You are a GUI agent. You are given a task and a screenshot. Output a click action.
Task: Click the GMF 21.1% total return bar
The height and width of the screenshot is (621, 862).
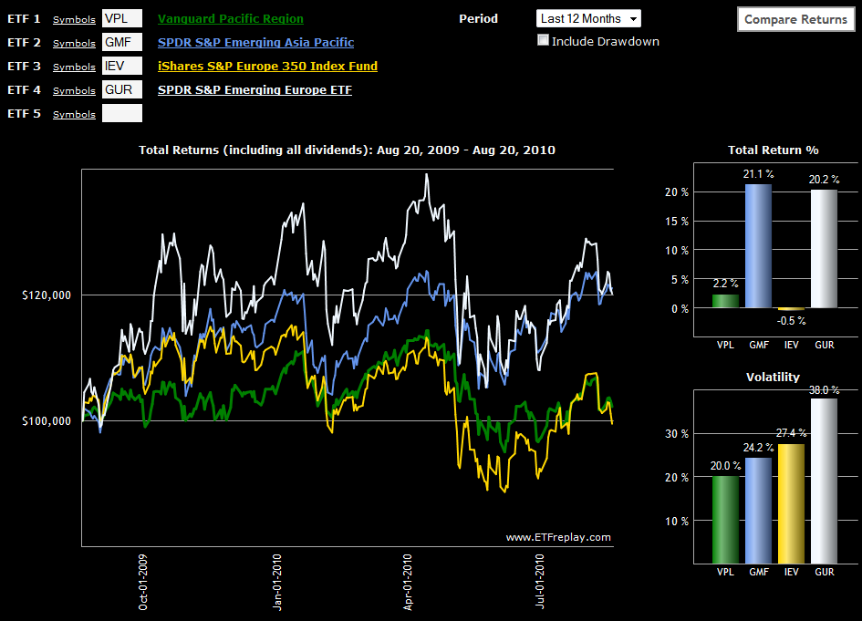pyautogui.click(x=758, y=245)
